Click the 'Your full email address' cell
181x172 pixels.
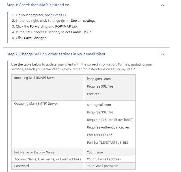click(110, 159)
